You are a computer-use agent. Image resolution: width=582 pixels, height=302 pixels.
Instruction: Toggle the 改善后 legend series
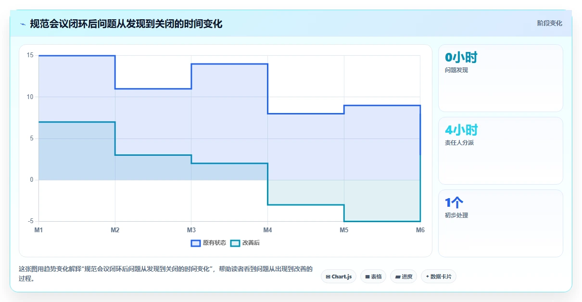point(245,243)
